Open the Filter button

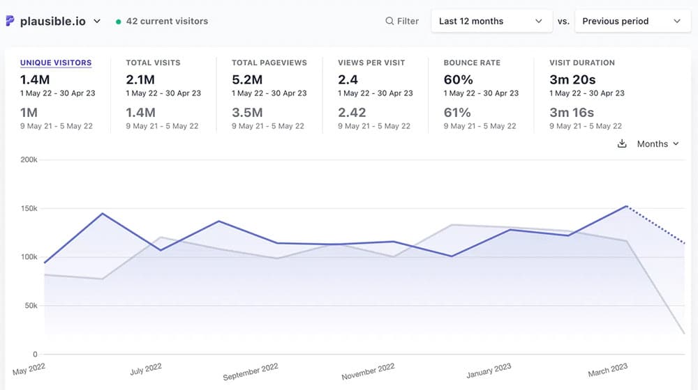coord(402,21)
